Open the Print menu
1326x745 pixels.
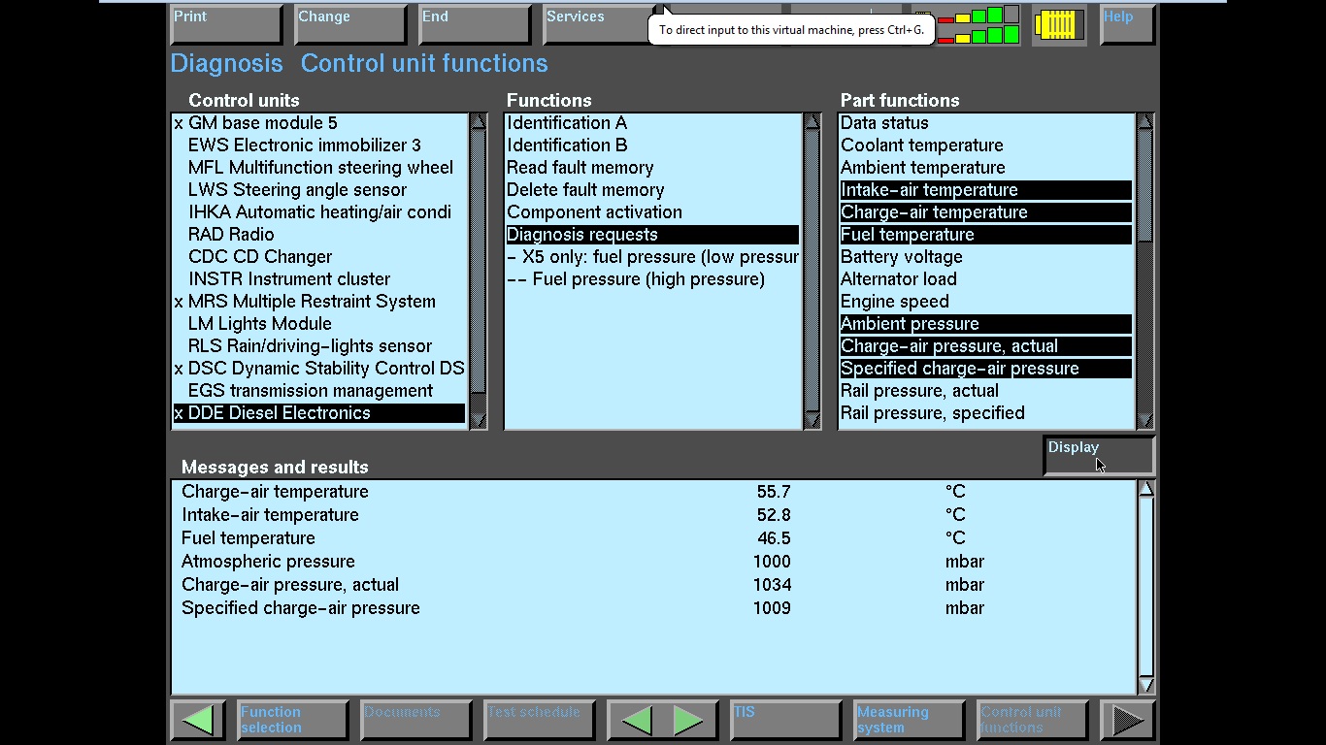(x=226, y=25)
